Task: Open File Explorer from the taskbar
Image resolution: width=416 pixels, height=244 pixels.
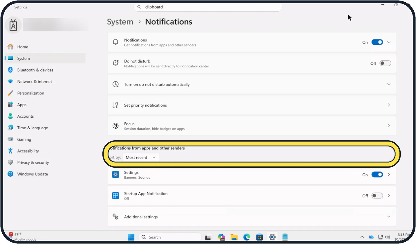Action: coord(234,237)
